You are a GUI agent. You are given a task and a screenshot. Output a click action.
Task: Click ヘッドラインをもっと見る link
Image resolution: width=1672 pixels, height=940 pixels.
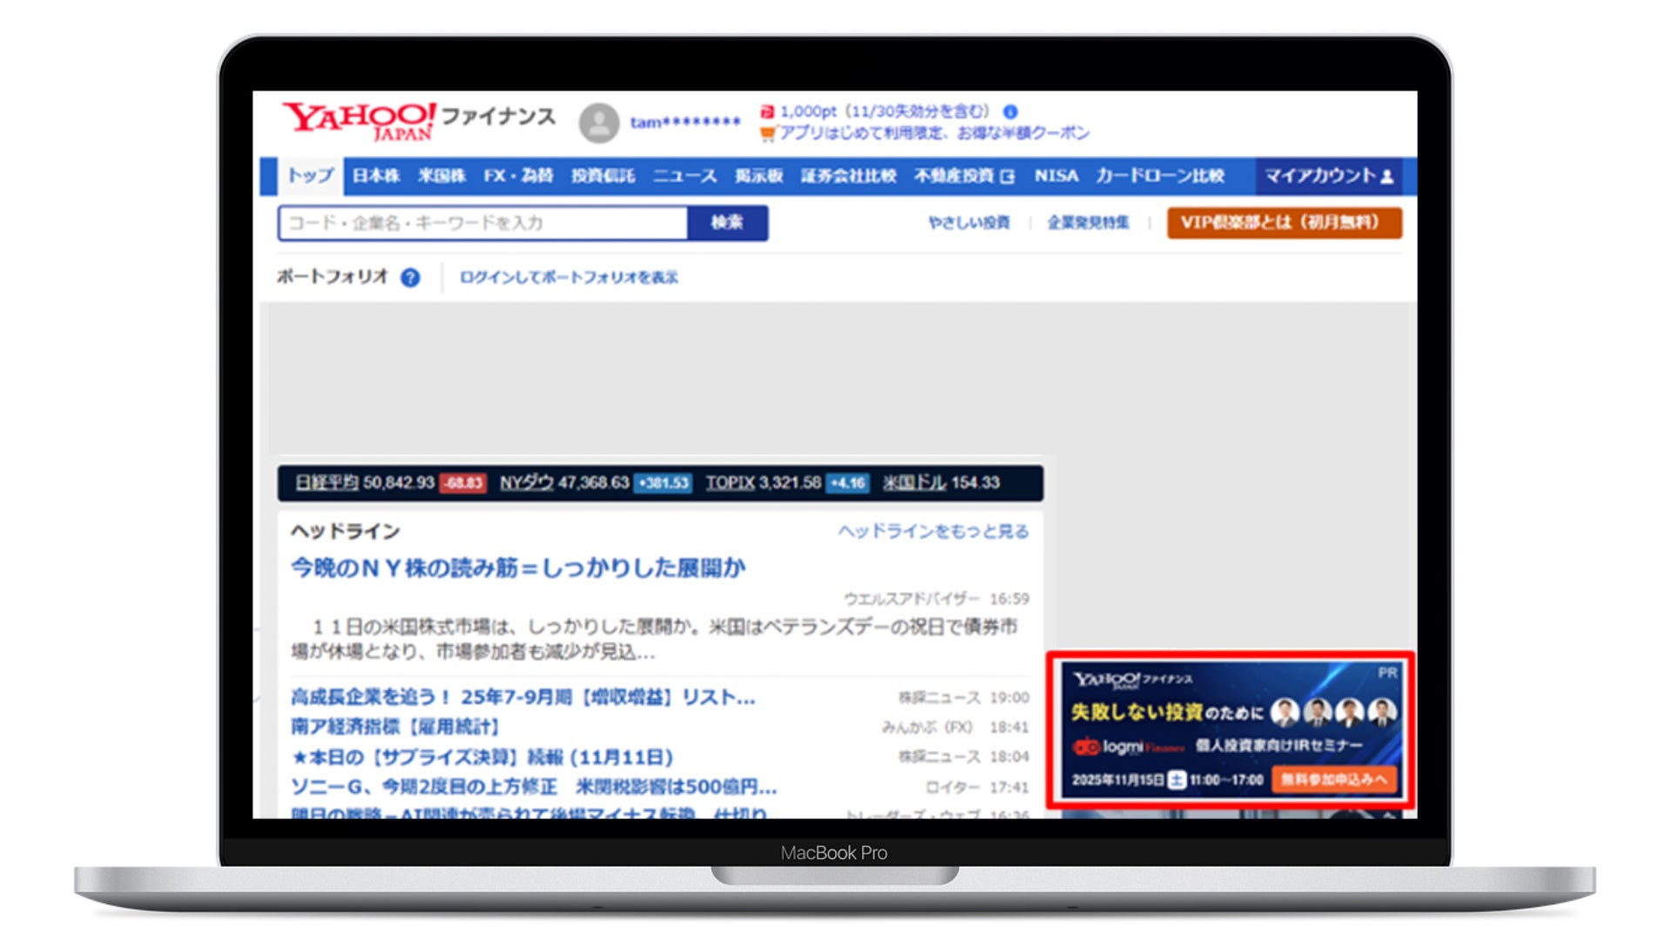[x=933, y=532]
